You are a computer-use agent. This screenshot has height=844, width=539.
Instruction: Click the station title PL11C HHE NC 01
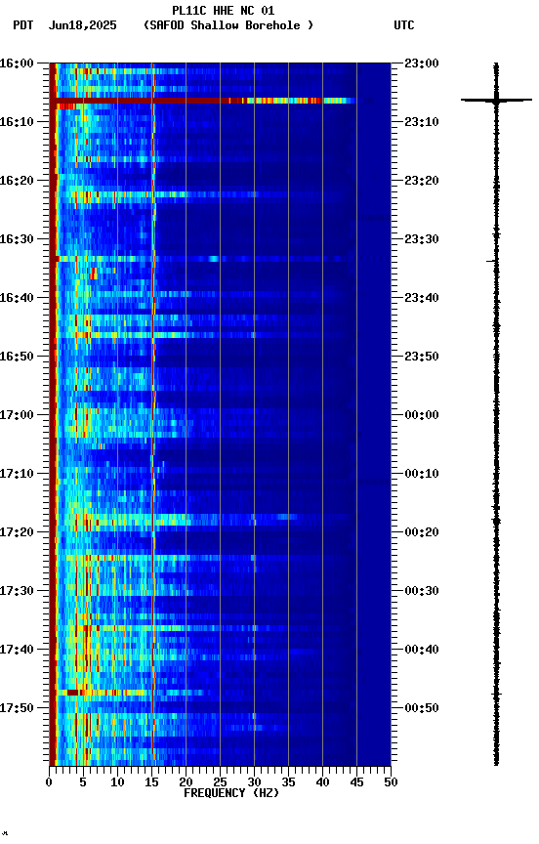(x=223, y=11)
